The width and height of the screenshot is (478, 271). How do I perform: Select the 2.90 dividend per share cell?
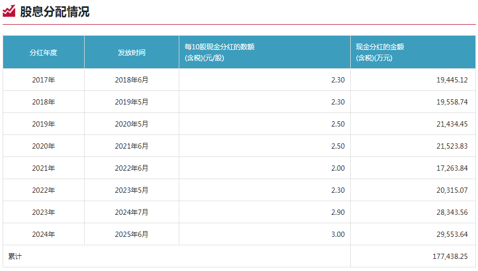(338, 212)
